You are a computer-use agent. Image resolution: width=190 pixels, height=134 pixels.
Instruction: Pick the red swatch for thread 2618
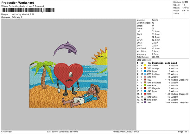145,94
